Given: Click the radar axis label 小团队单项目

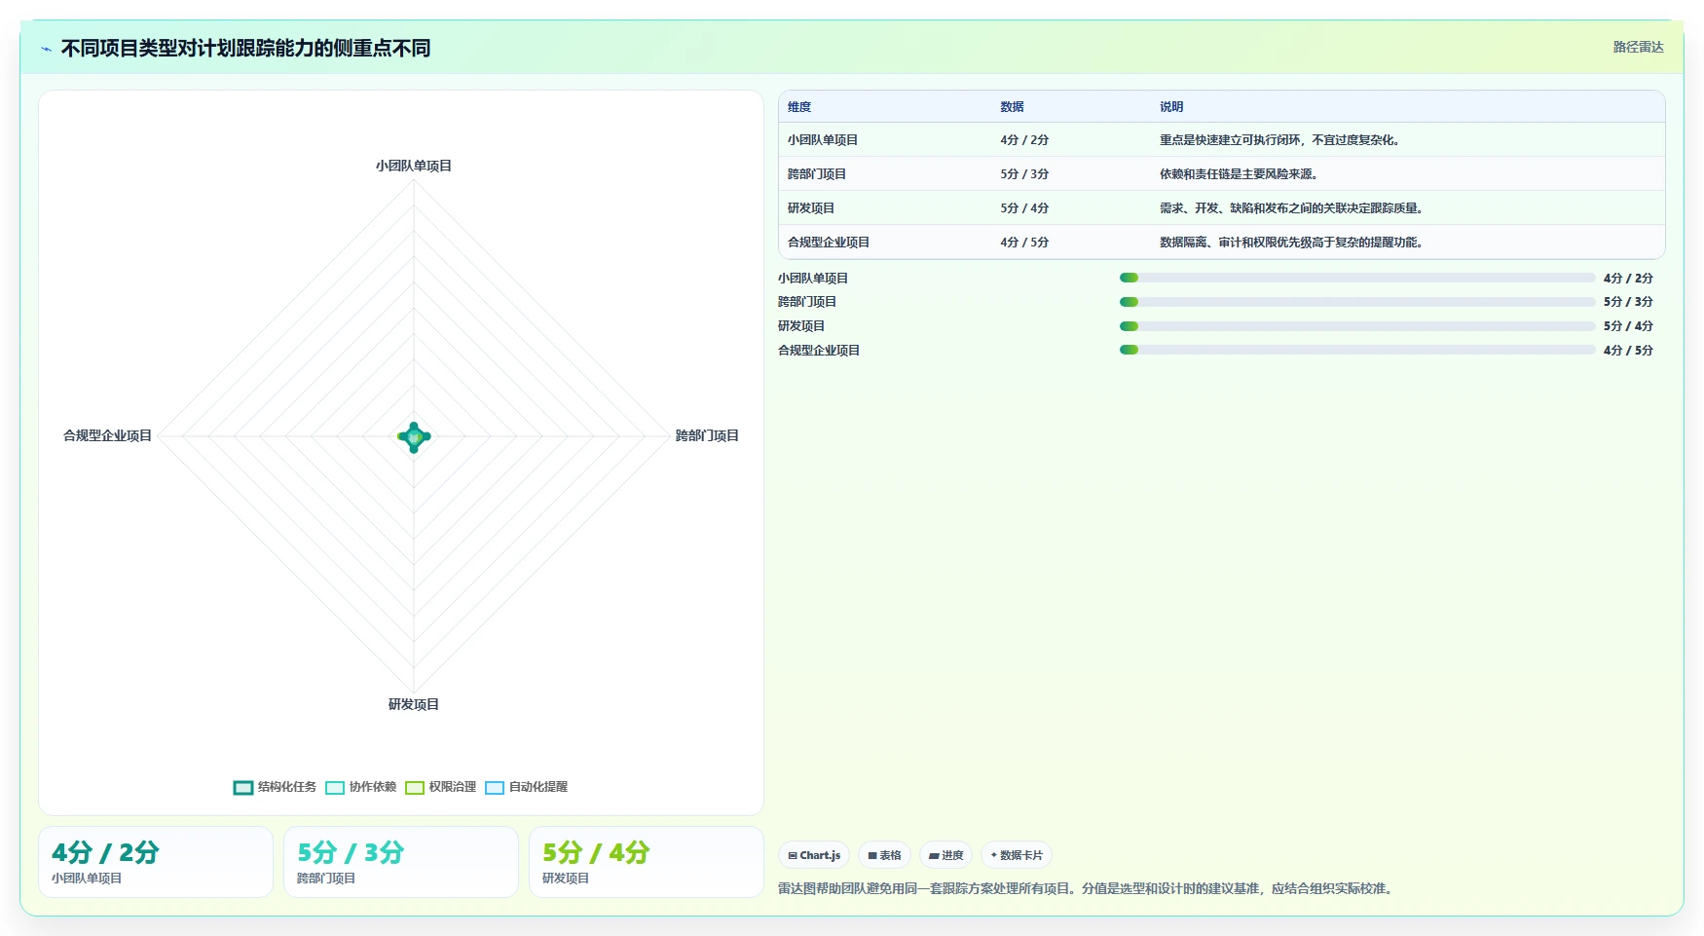Looking at the screenshot, I should [x=414, y=166].
